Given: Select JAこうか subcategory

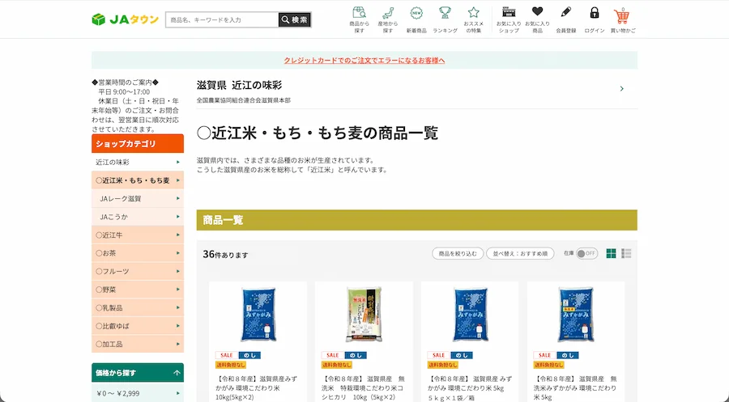Looking at the screenshot, I should [138, 217].
